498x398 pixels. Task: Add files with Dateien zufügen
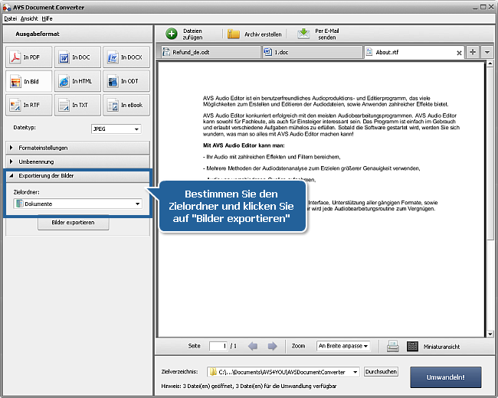pyautogui.click(x=185, y=34)
